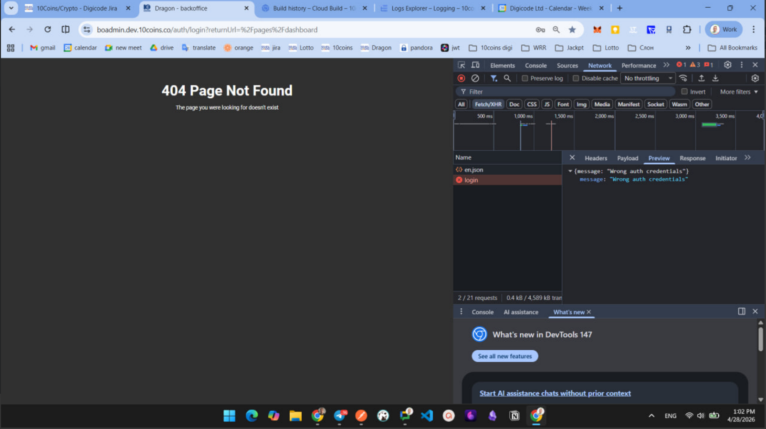The image size is (766, 429).
Task: Switch to DevTools Sources panel
Action: pyautogui.click(x=567, y=65)
